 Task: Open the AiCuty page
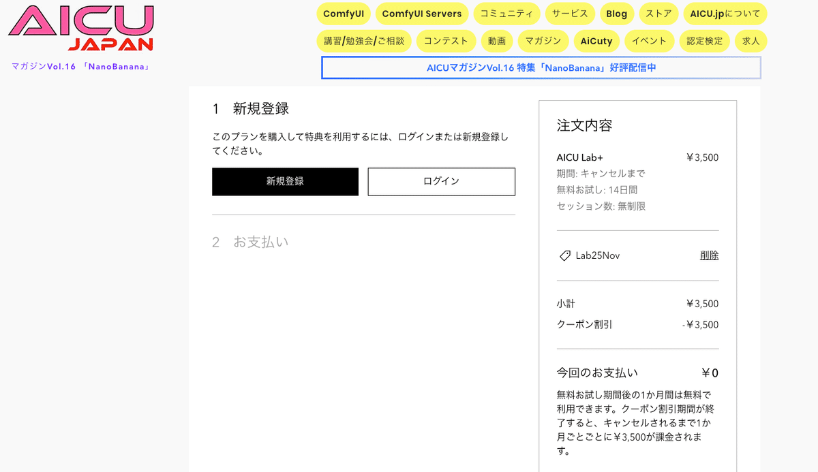(596, 41)
